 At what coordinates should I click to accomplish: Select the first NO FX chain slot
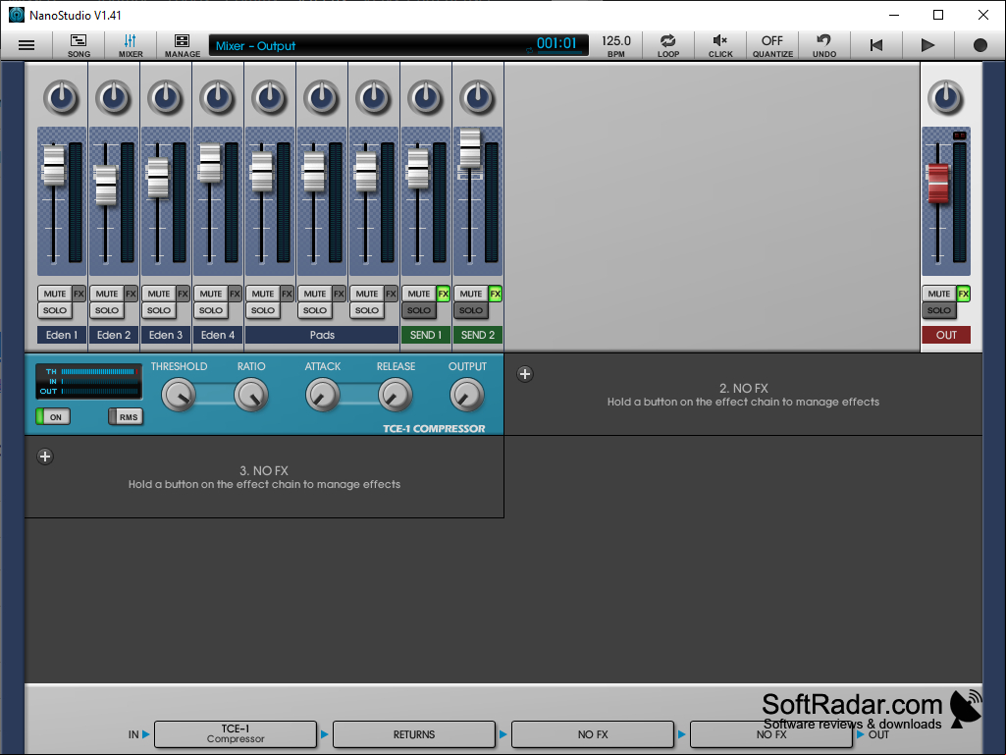point(593,733)
